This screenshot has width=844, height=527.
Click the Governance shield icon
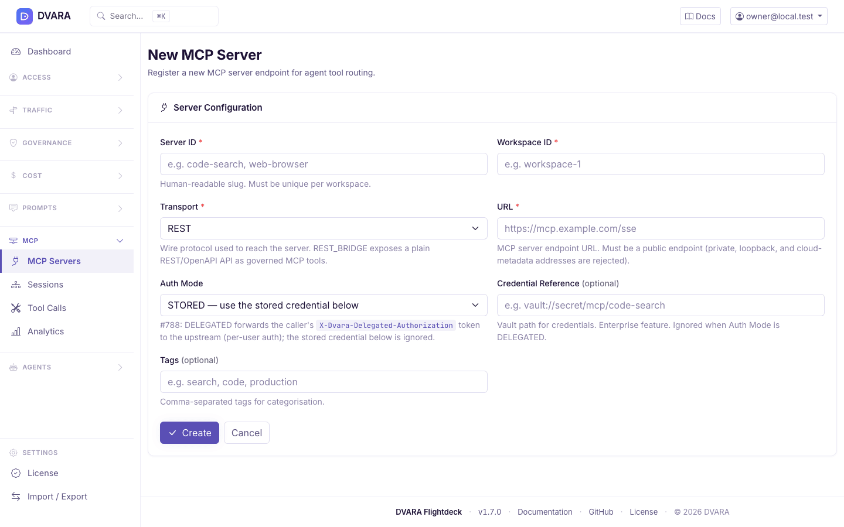(13, 143)
